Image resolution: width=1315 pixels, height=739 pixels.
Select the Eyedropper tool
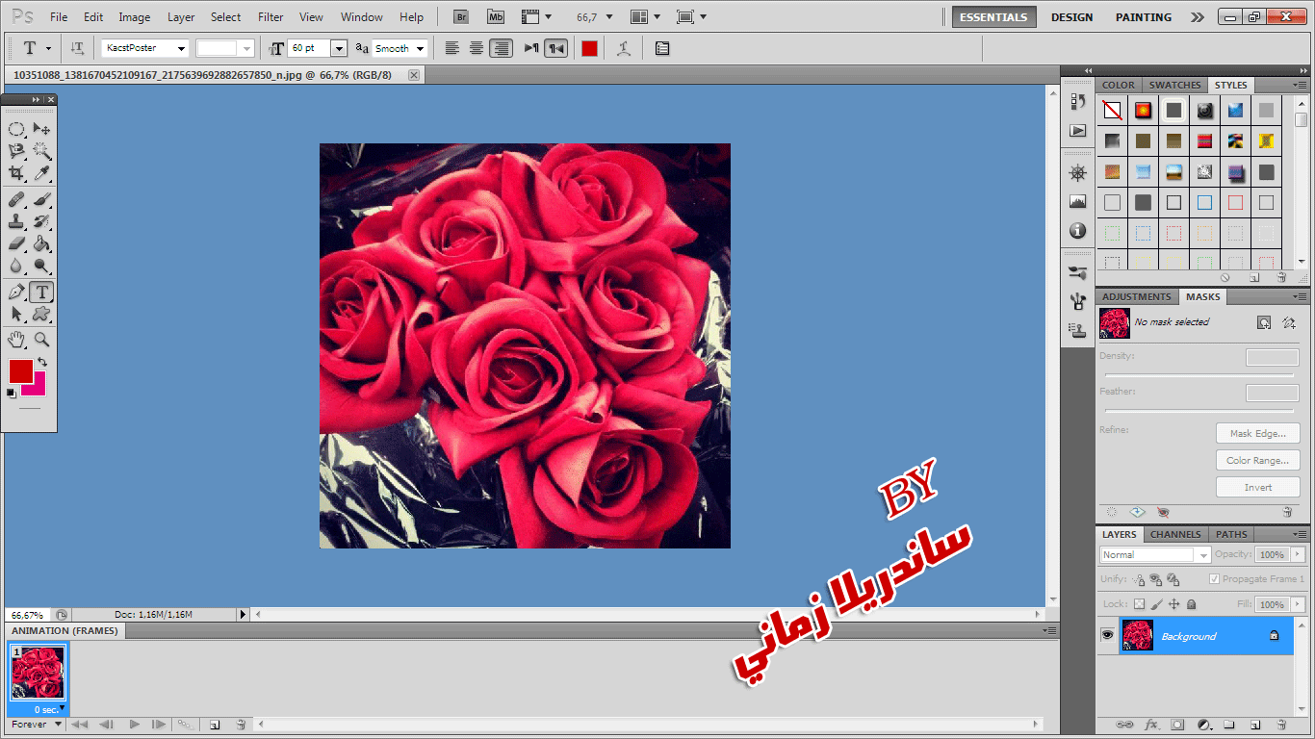click(x=41, y=173)
